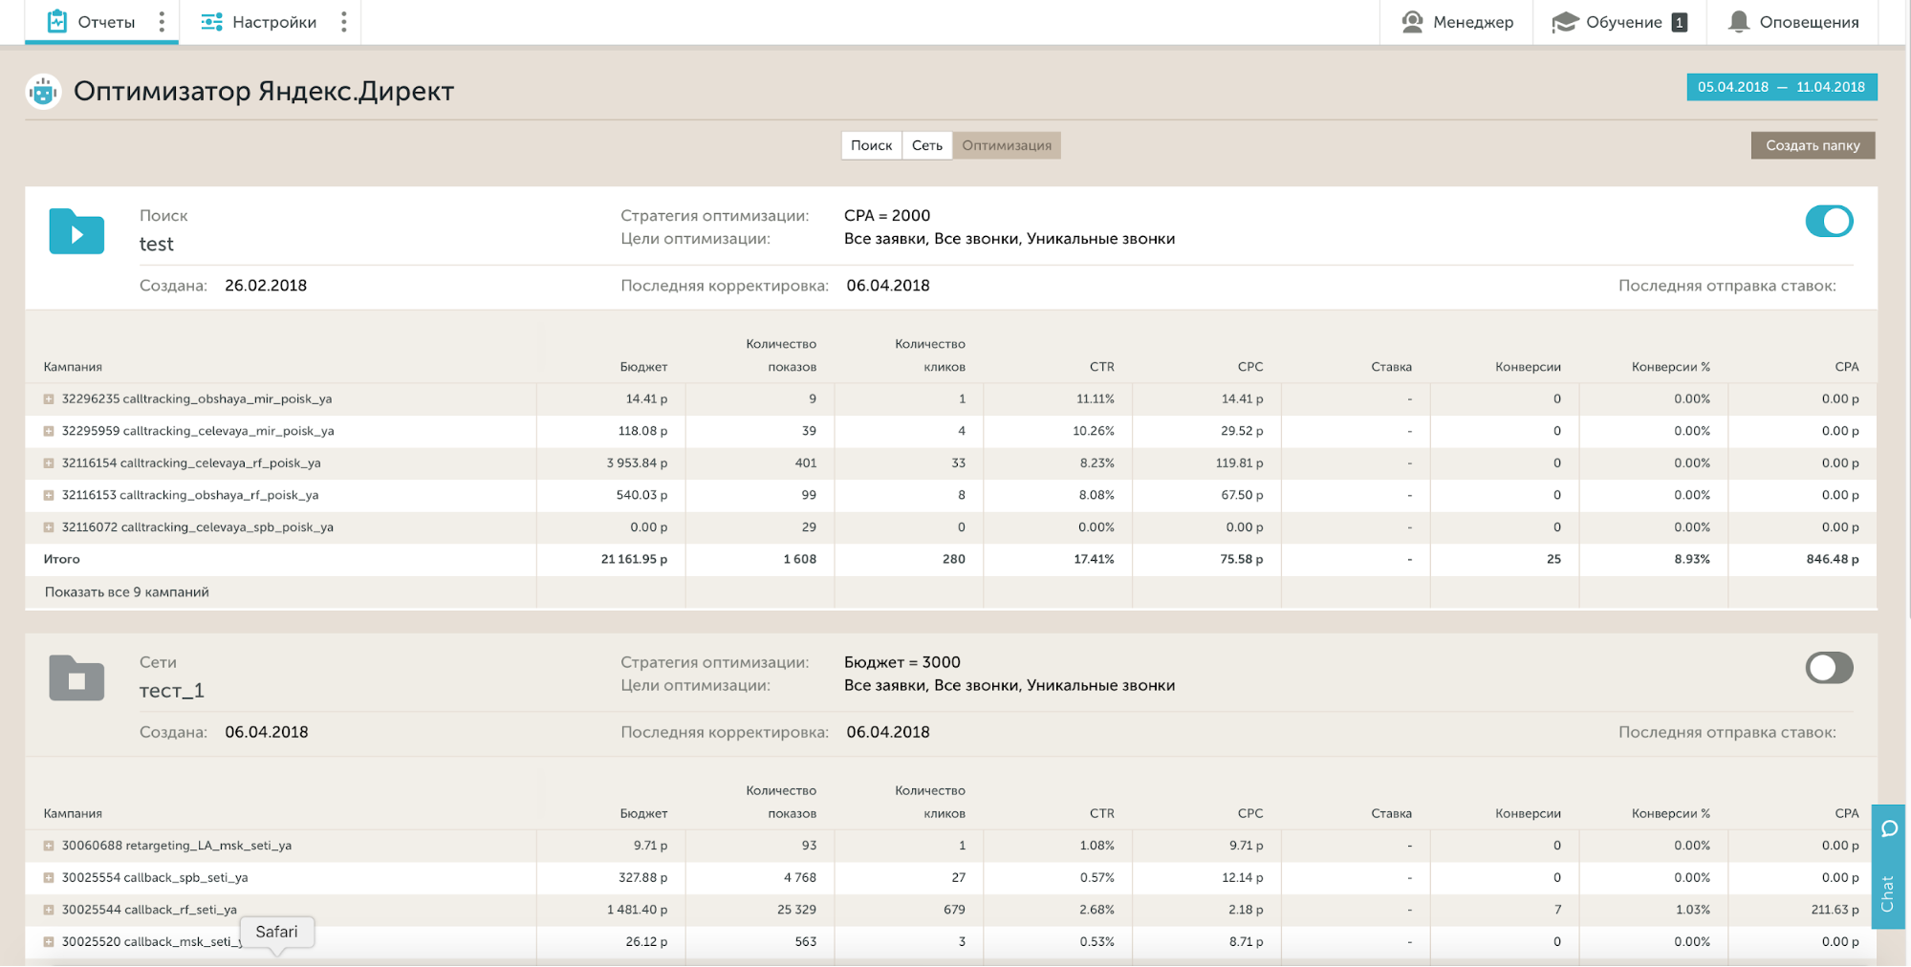Switch to the Поиск tab
Viewport: 1911px width, 967px height.
tap(871, 145)
